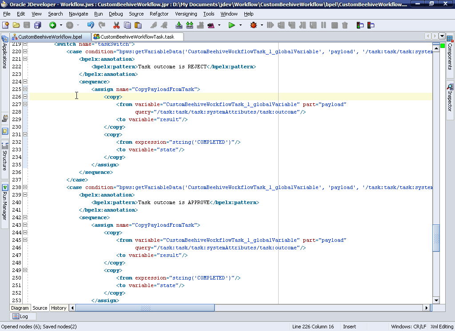Click the green Back navigation arrow
455x331 pixels.
click(x=52, y=25)
